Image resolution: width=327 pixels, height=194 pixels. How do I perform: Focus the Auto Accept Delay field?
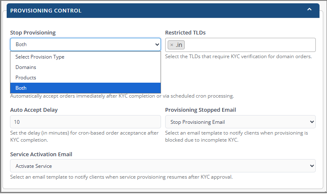(85, 122)
